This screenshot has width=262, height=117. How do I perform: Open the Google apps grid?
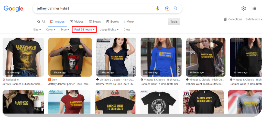point(254,8)
